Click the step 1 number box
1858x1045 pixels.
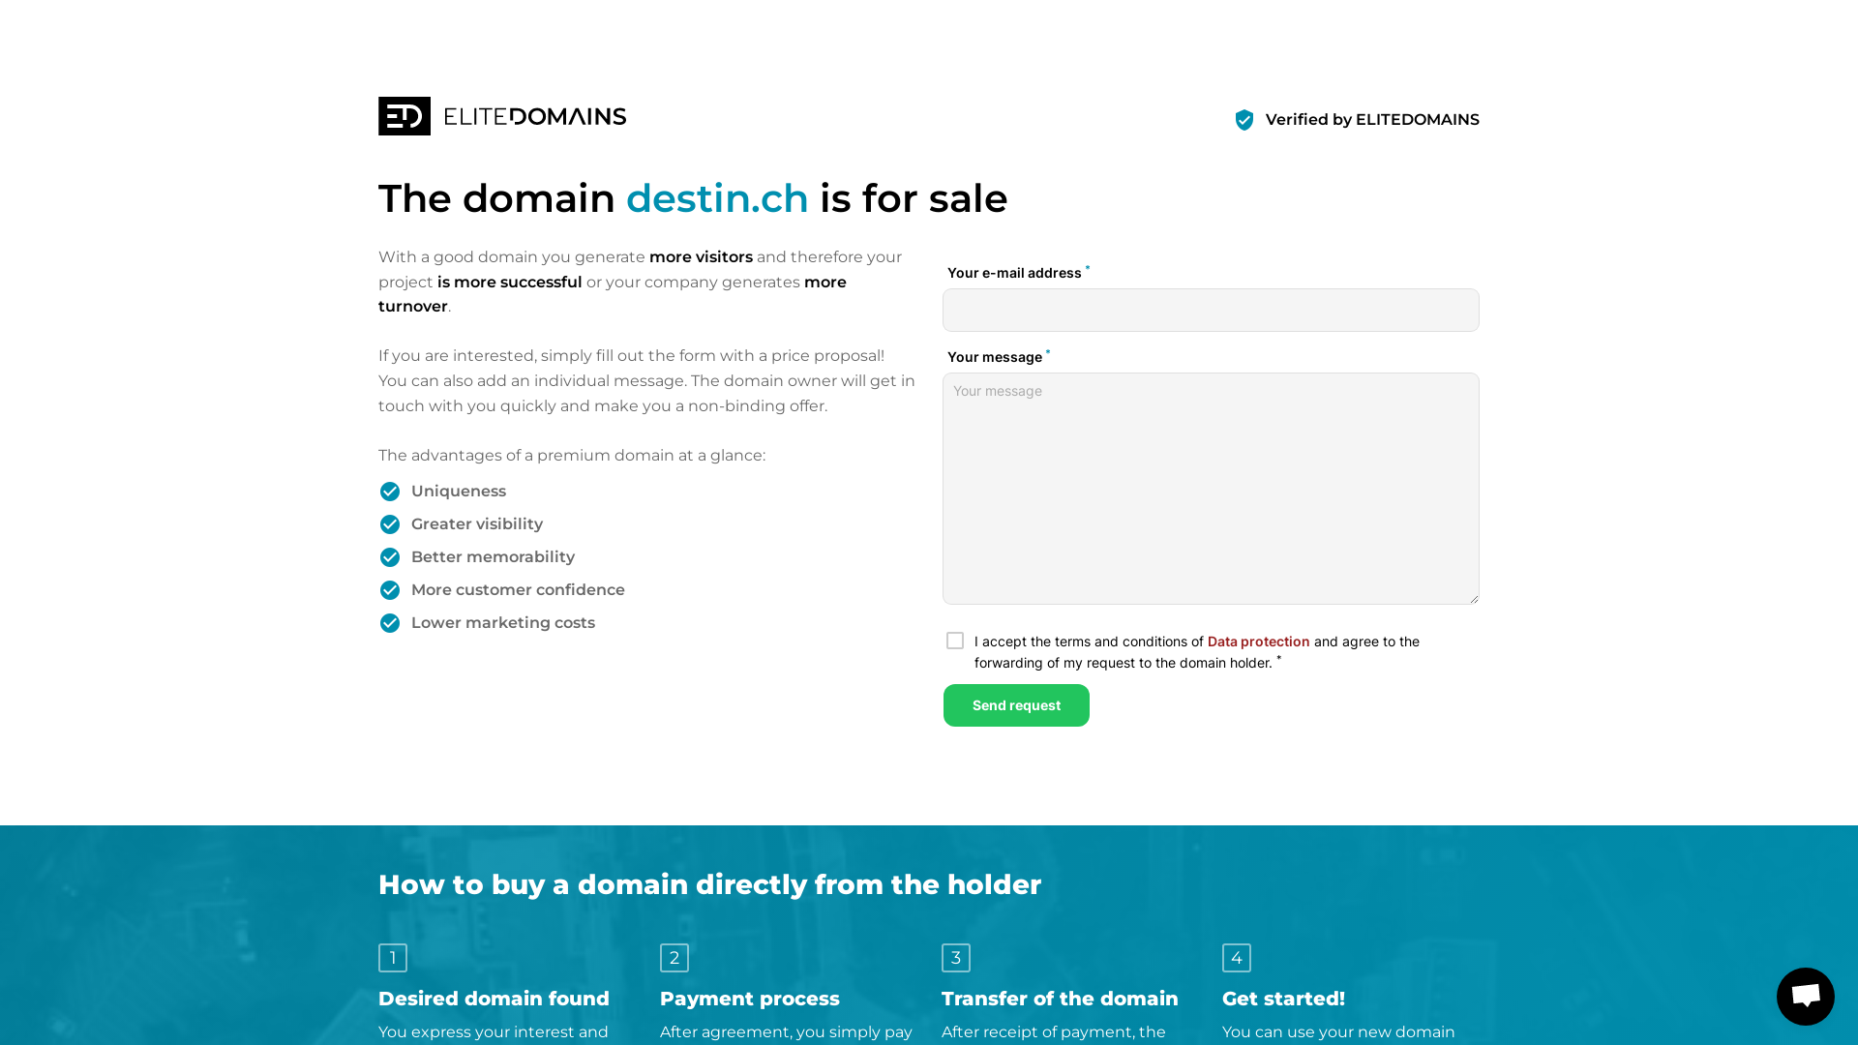coord(393,958)
